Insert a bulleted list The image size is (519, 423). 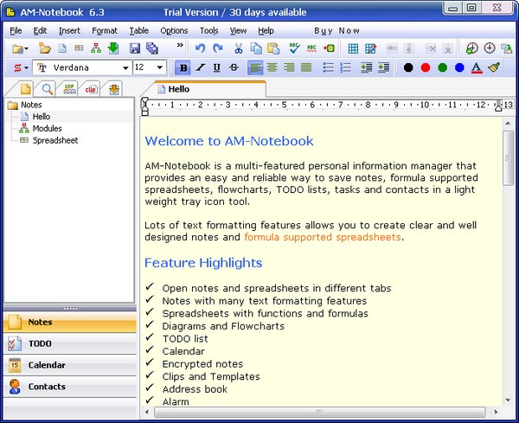click(329, 67)
